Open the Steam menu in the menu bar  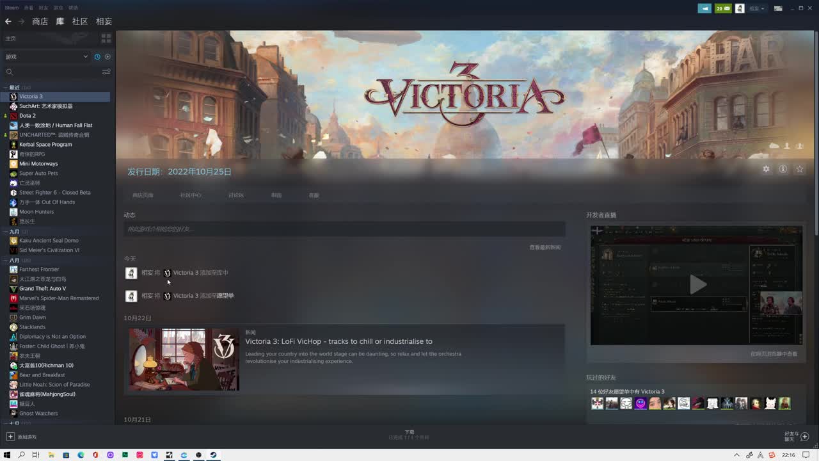[12, 8]
